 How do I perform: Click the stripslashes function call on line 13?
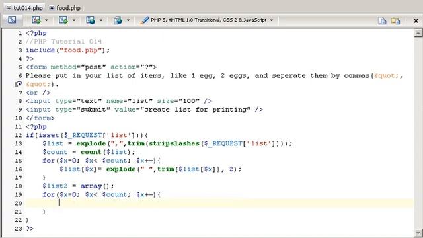point(174,143)
